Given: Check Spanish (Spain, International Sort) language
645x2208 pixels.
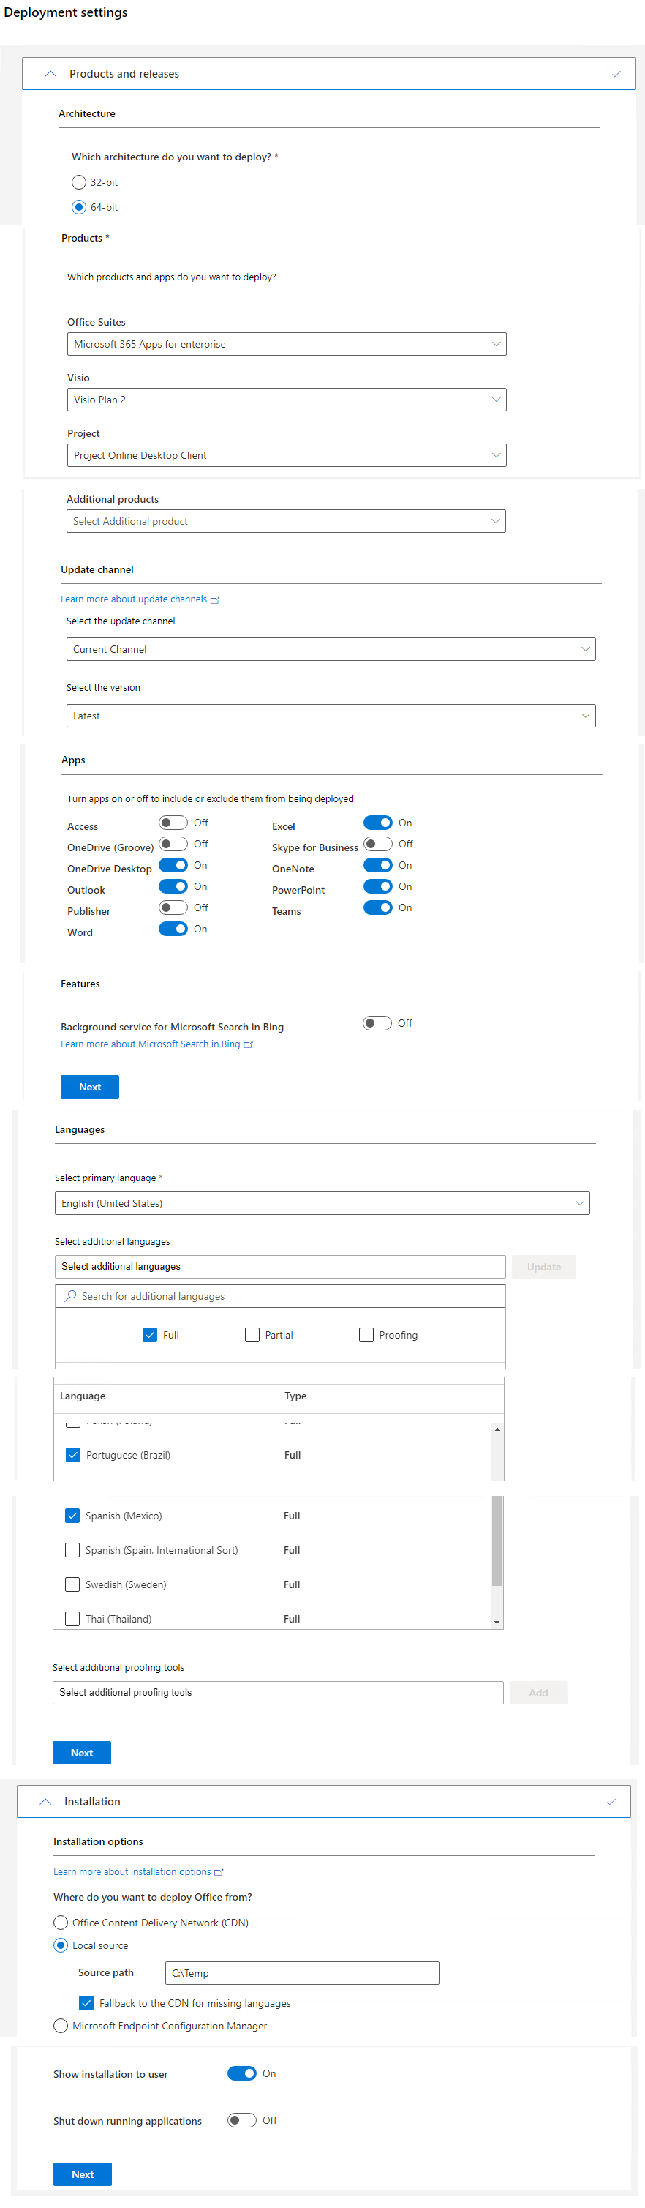Looking at the screenshot, I should pyautogui.click(x=72, y=1550).
